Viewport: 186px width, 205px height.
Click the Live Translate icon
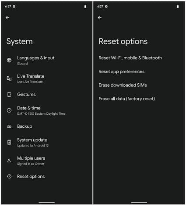[x=9, y=79]
